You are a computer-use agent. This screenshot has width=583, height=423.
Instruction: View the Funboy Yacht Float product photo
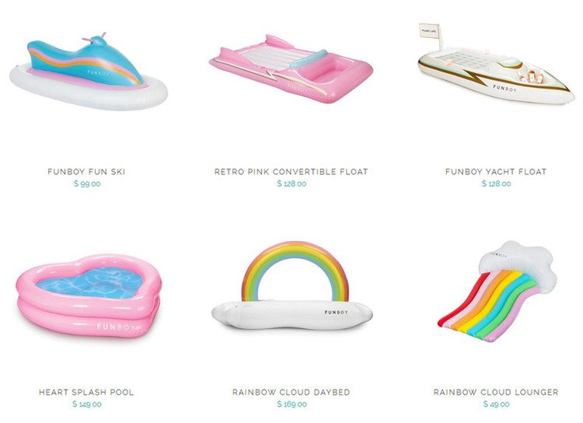pyautogui.click(x=497, y=64)
